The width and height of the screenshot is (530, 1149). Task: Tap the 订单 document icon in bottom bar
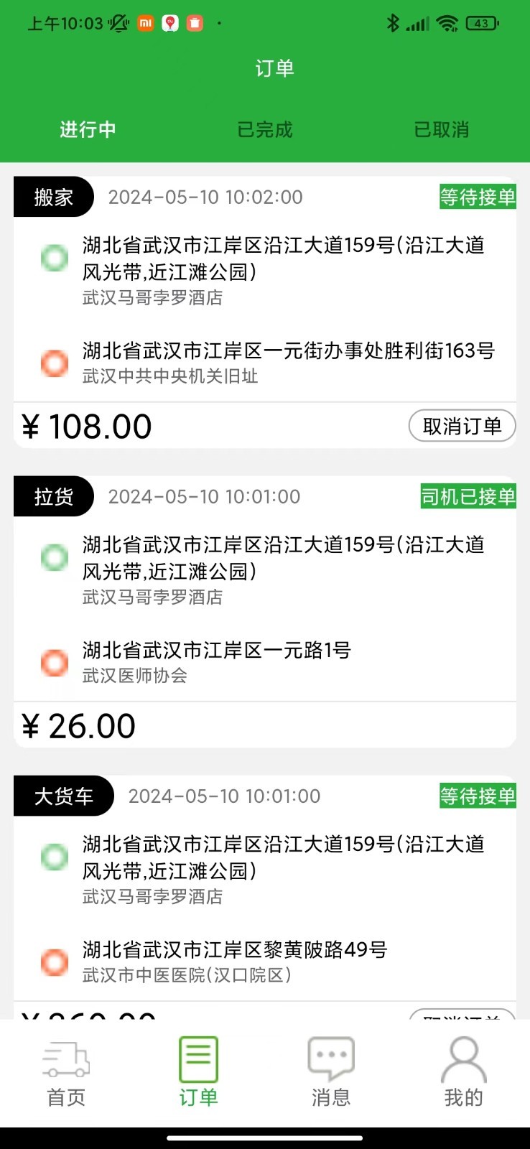[x=198, y=1059]
